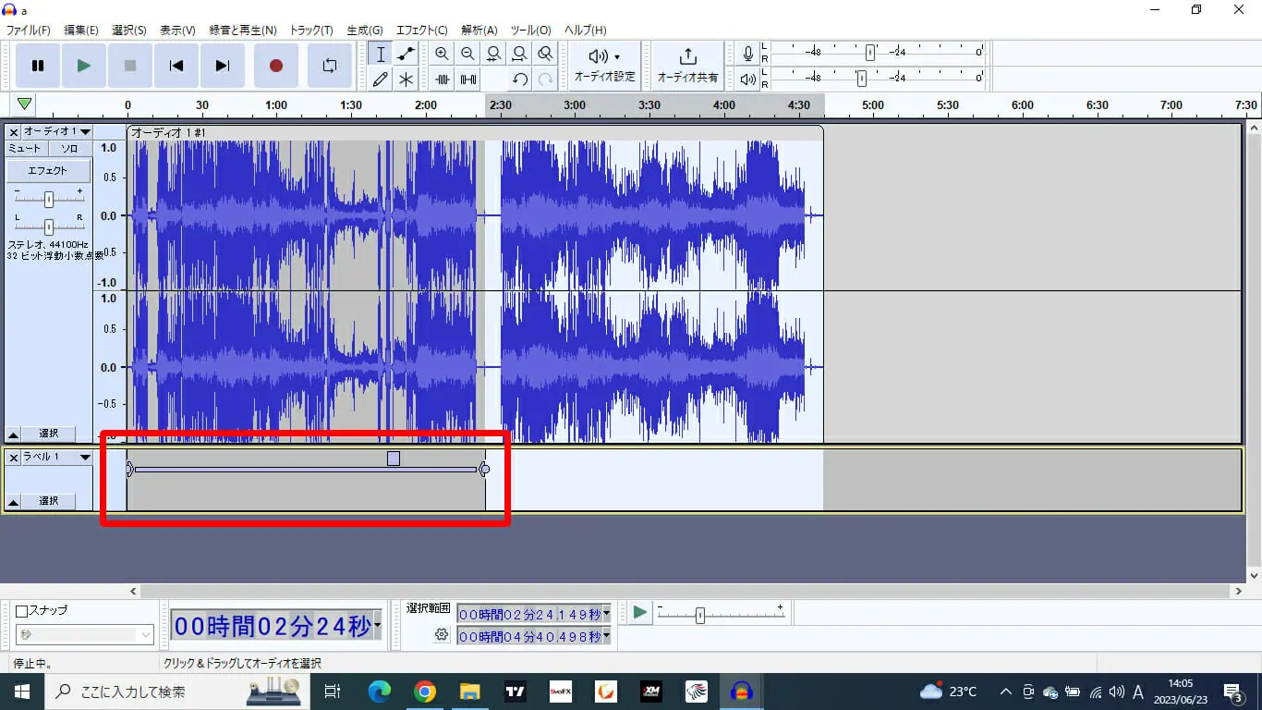
Task: Mute オーディオ 1 with ミュート button
Action: (x=26, y=148)
